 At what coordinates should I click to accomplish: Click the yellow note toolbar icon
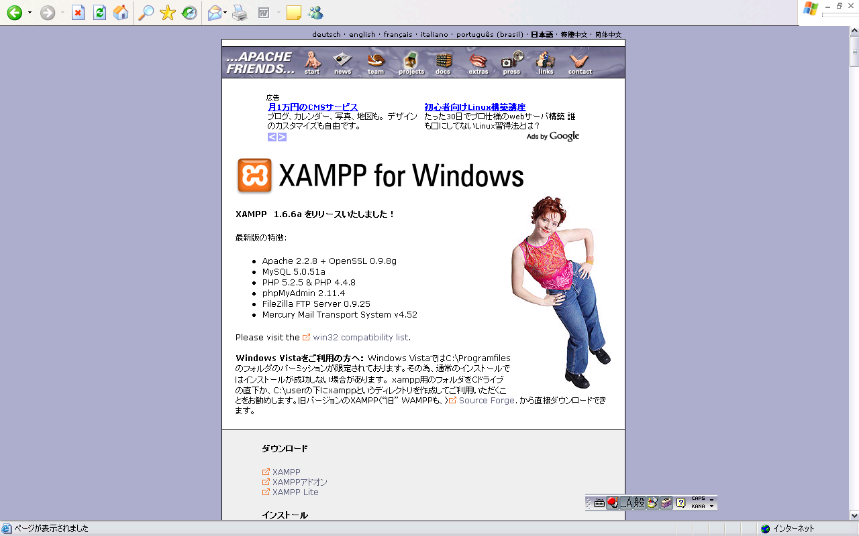click(x=293, y=13)
